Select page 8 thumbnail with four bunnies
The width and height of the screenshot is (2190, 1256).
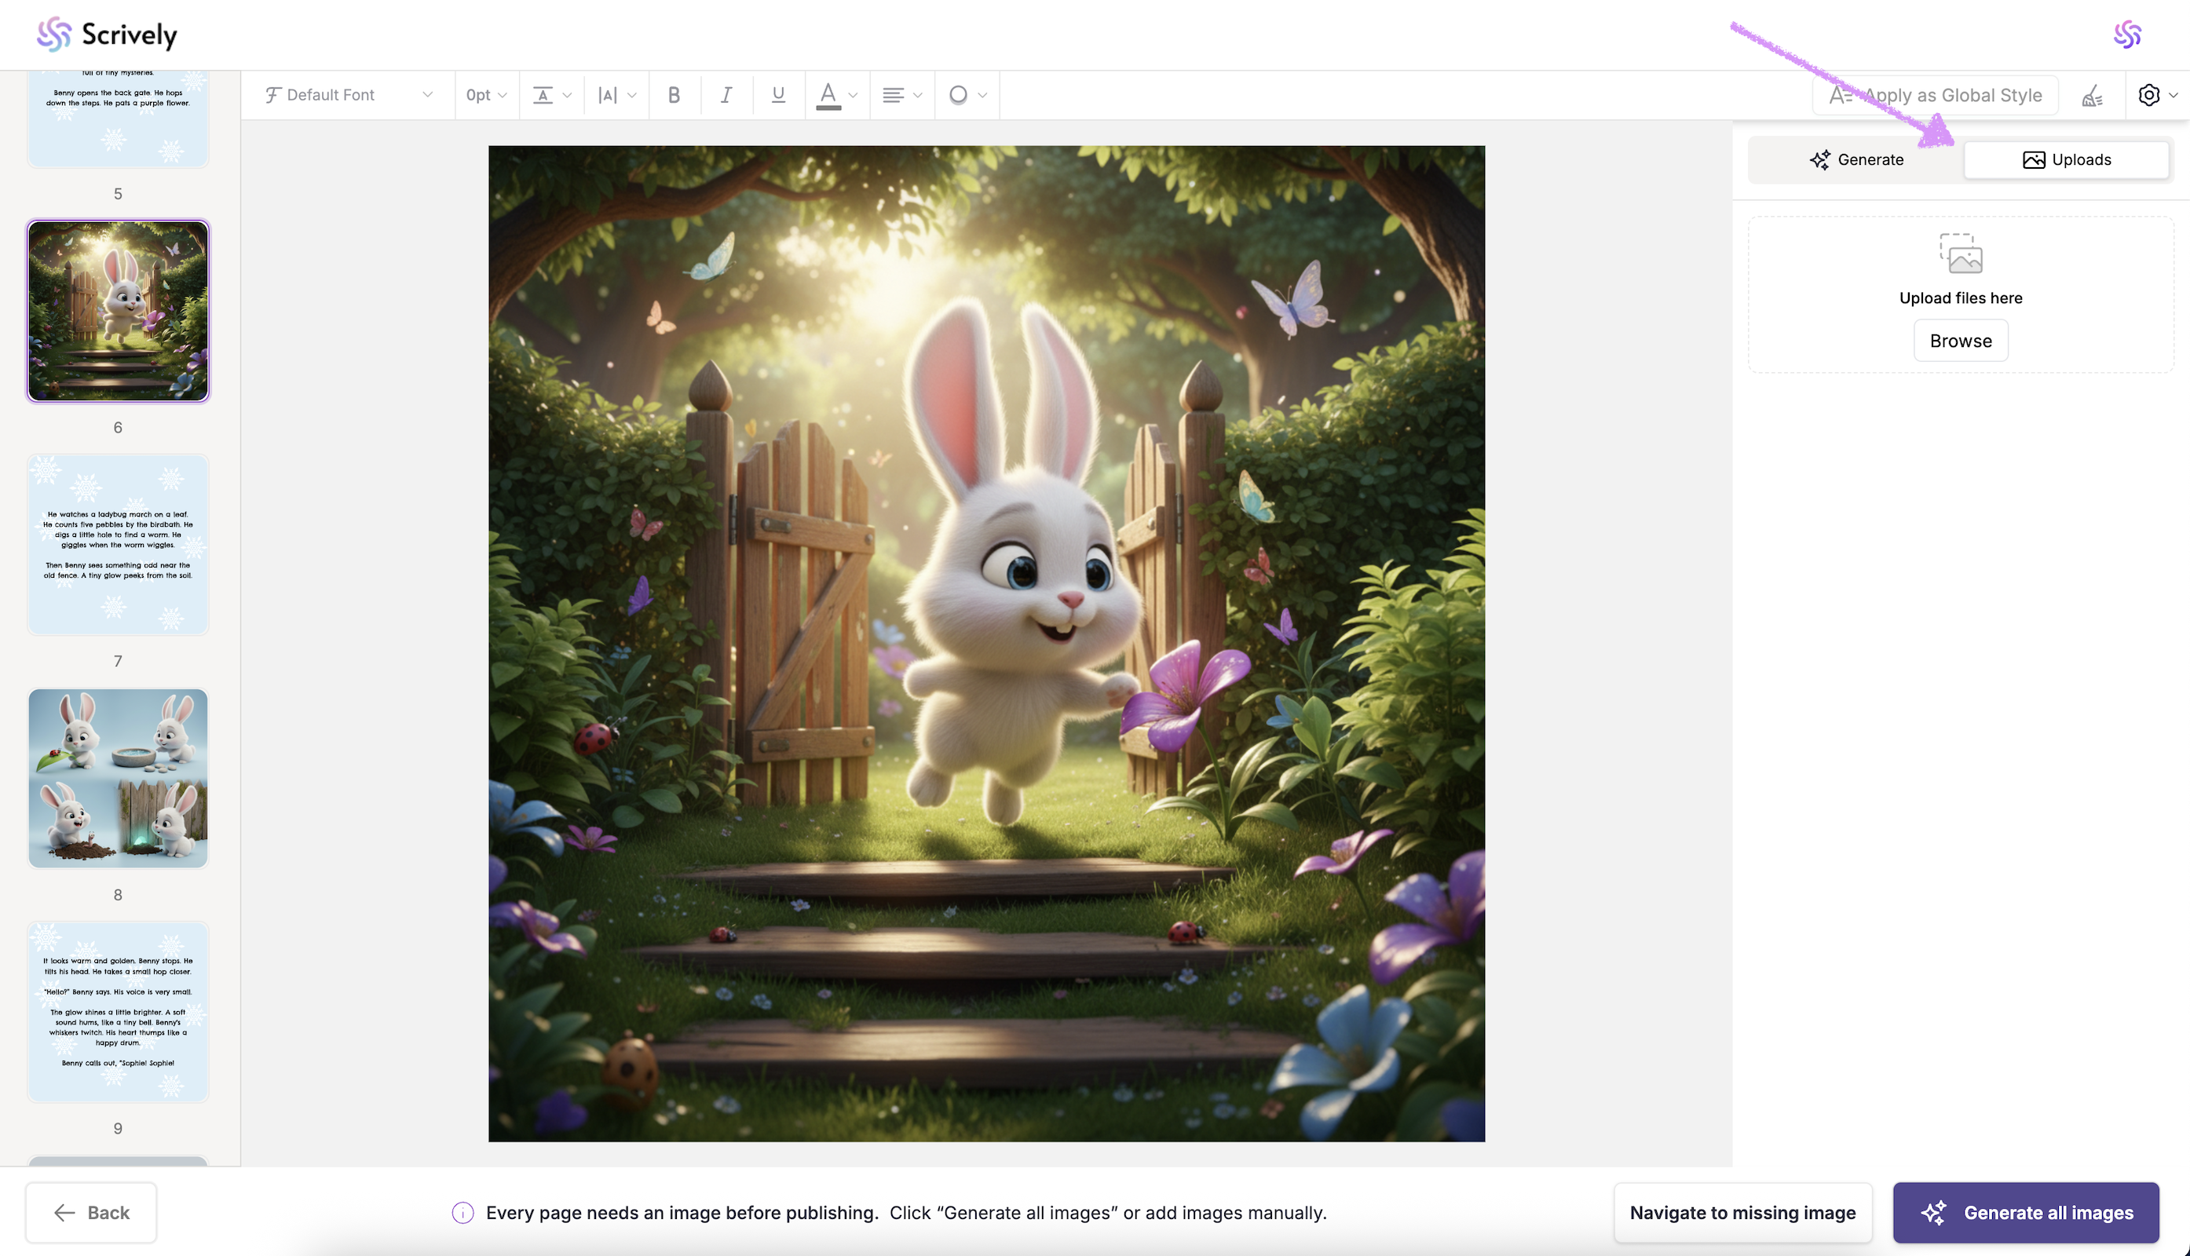[x=119, y=777]
